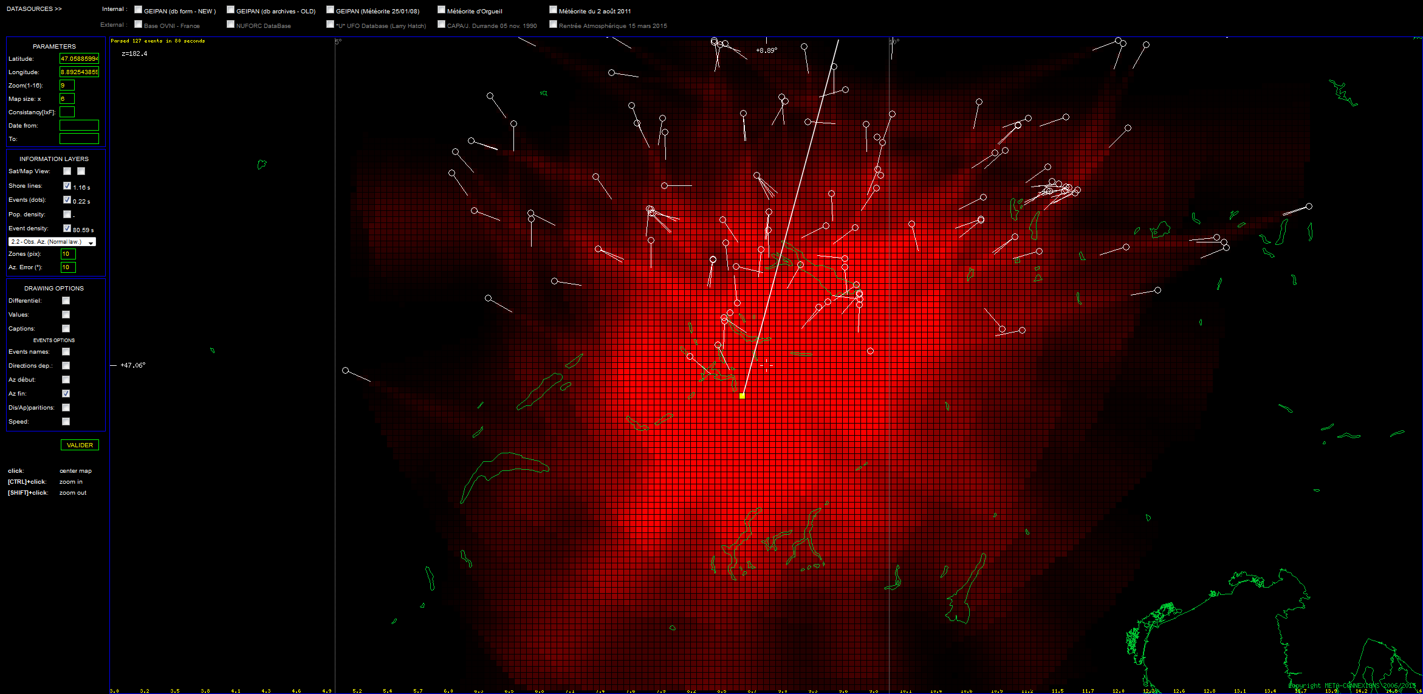Click the Az. Error degrees field
This screenshot has width=1423, height=694.
click(68, 267)
